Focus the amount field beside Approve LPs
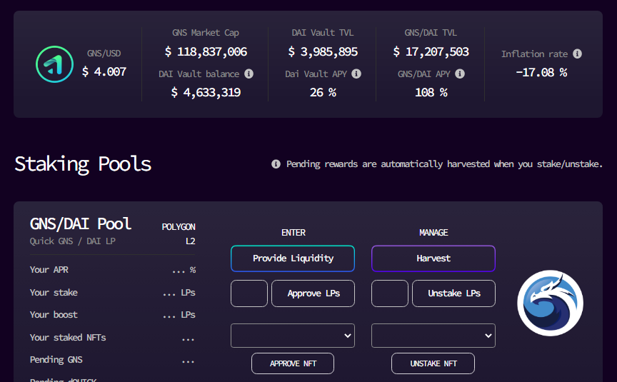Screen dimensions: 617x382 [249, 293]
